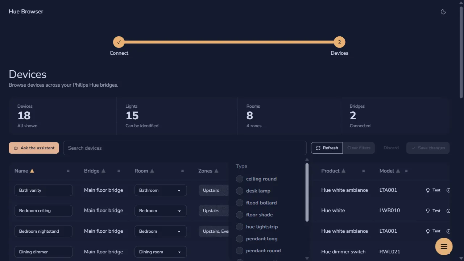Test the Bedroom nightstand light

coord(433,231)
